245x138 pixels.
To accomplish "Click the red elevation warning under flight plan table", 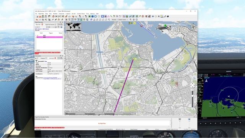I will tap(47, 53).
